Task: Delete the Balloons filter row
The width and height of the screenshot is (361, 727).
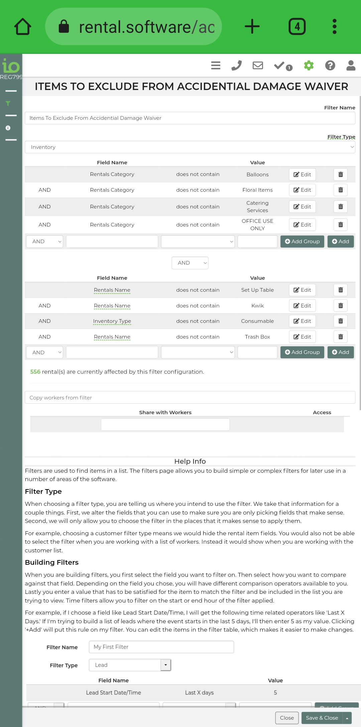Action: 340,174
